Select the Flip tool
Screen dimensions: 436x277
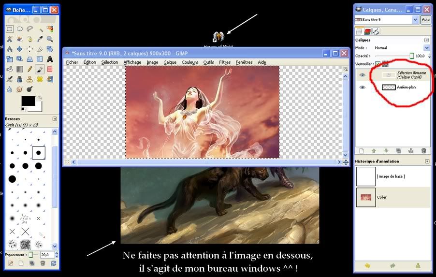pyautogui.click(x=40, y=59)
